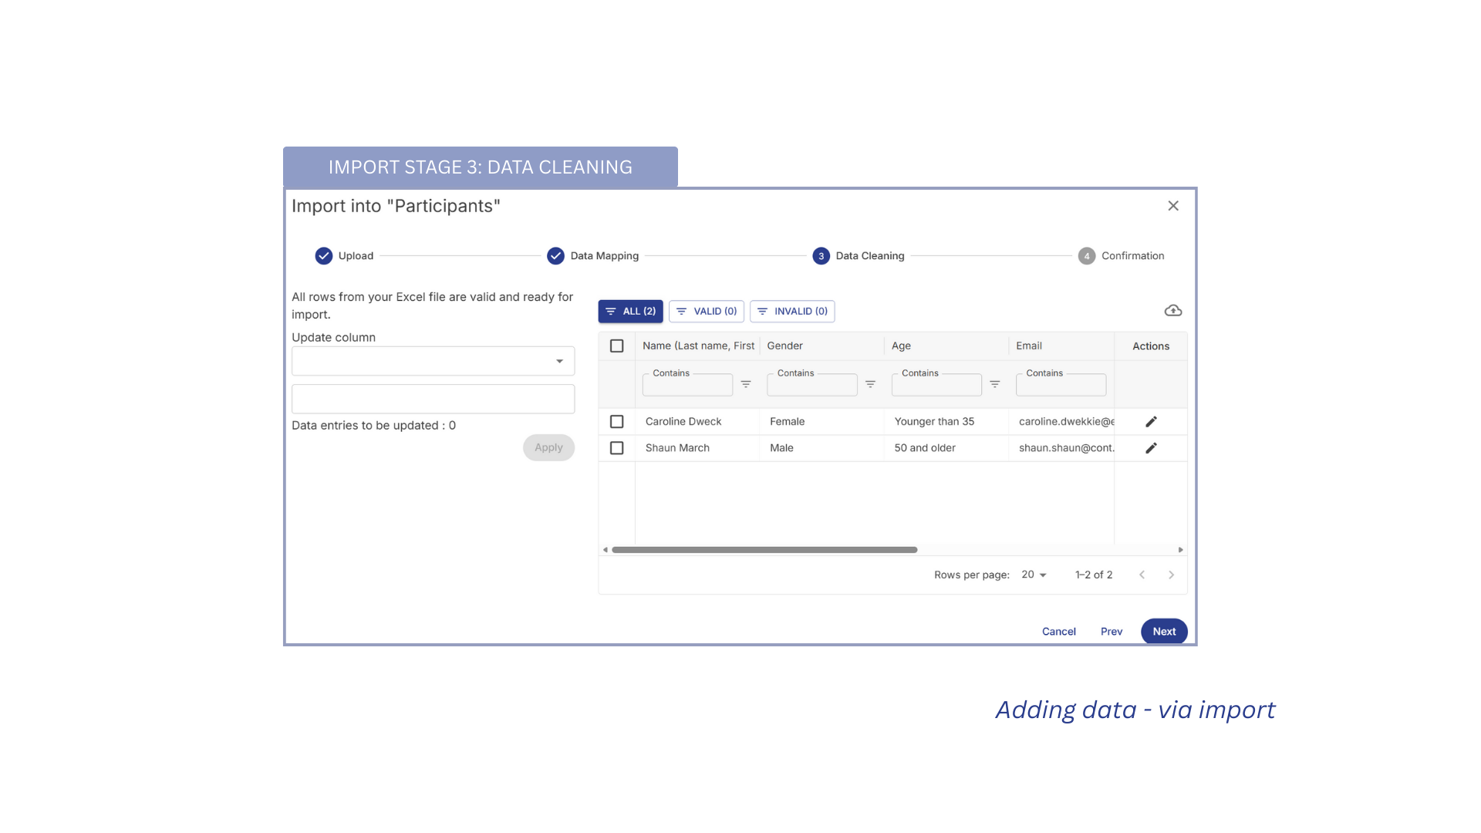Open the Age column filter options icon
Viewport: 1481px width, 833px height.
point(995,384)
